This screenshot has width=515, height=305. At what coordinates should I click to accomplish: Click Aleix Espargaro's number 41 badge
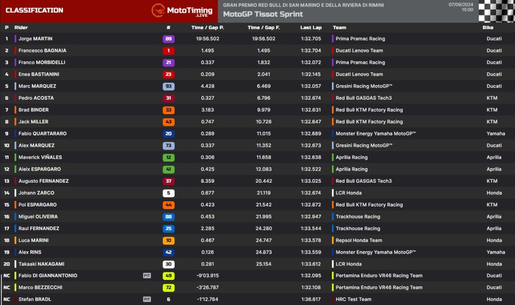click(168, 169)
